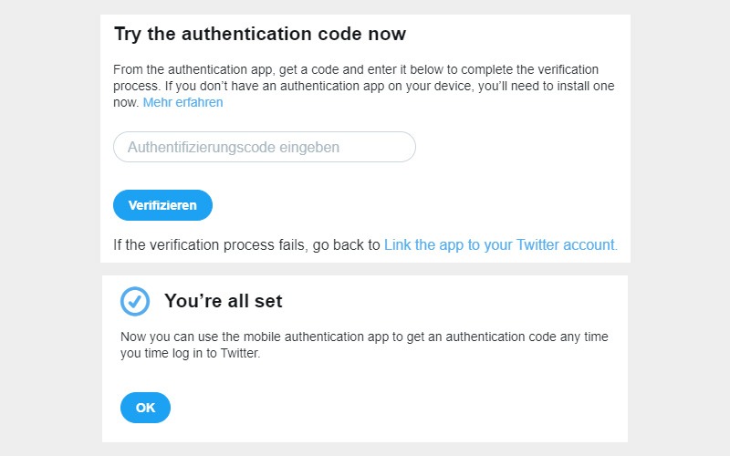Open the Mehr erfahren link

point(183,102)
